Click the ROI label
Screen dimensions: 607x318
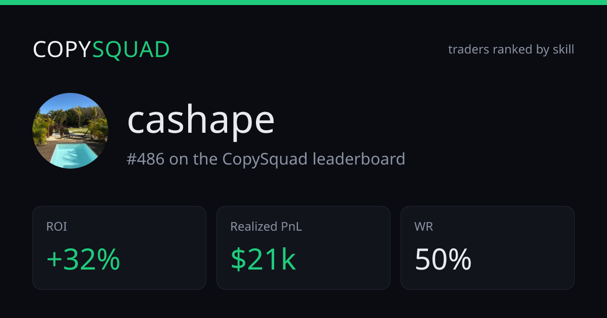point(57,227)
